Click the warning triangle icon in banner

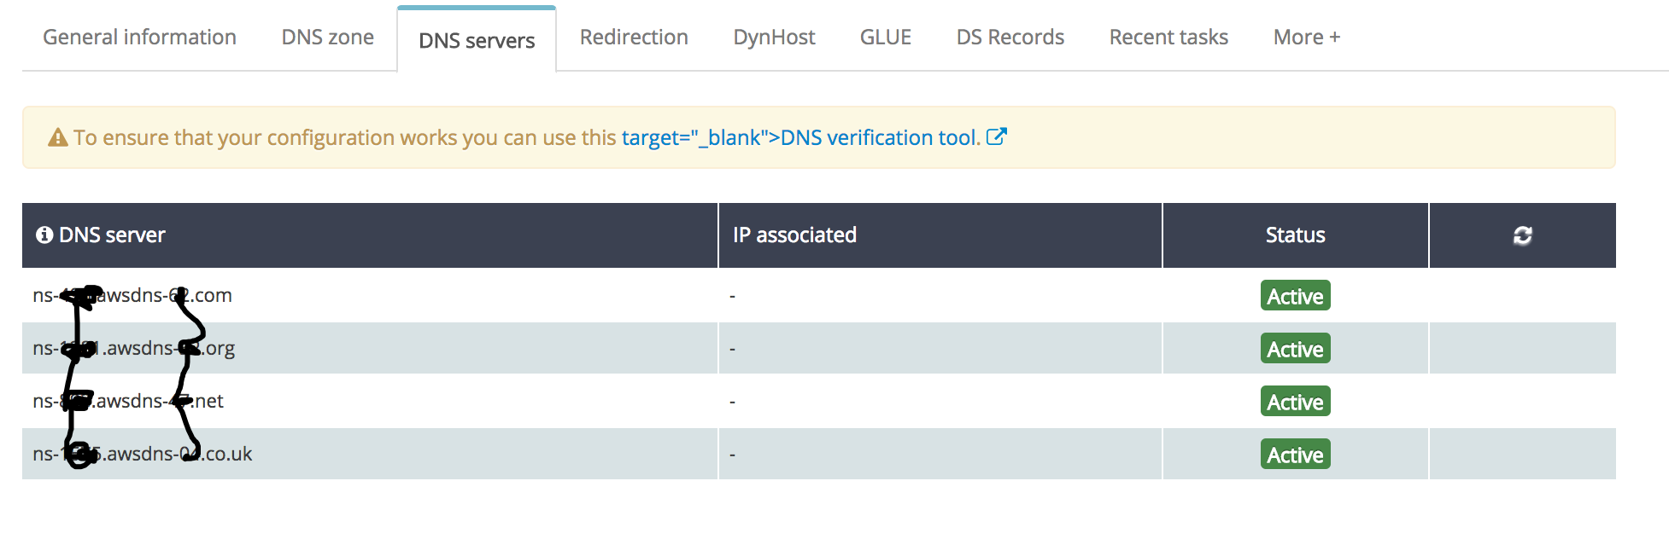58,137
